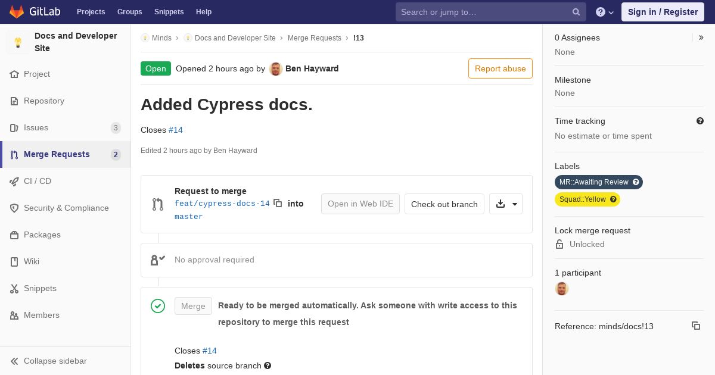Click Merge Requests in the breadcrumb
Screen dimensions: 715x375
point(315,38)
